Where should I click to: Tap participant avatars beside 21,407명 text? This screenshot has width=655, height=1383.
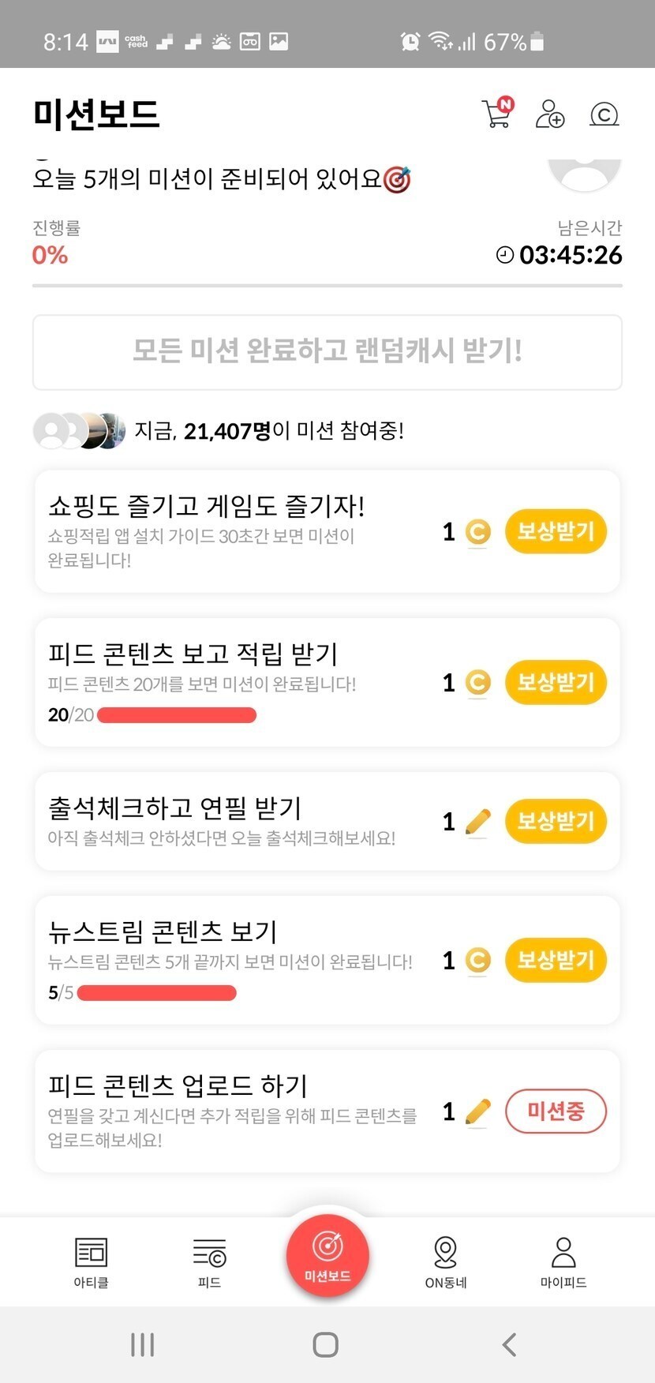[79, 431]
